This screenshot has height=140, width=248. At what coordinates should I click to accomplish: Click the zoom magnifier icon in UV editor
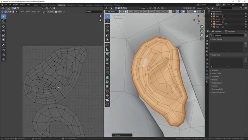coord(100,16)
